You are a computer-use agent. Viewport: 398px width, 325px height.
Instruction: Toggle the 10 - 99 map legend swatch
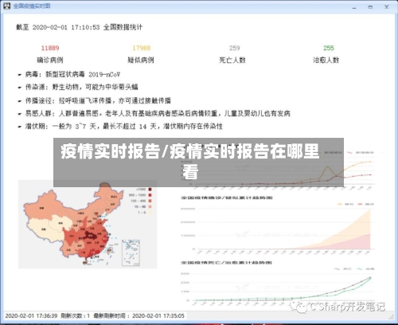click(x=150, y=207)
